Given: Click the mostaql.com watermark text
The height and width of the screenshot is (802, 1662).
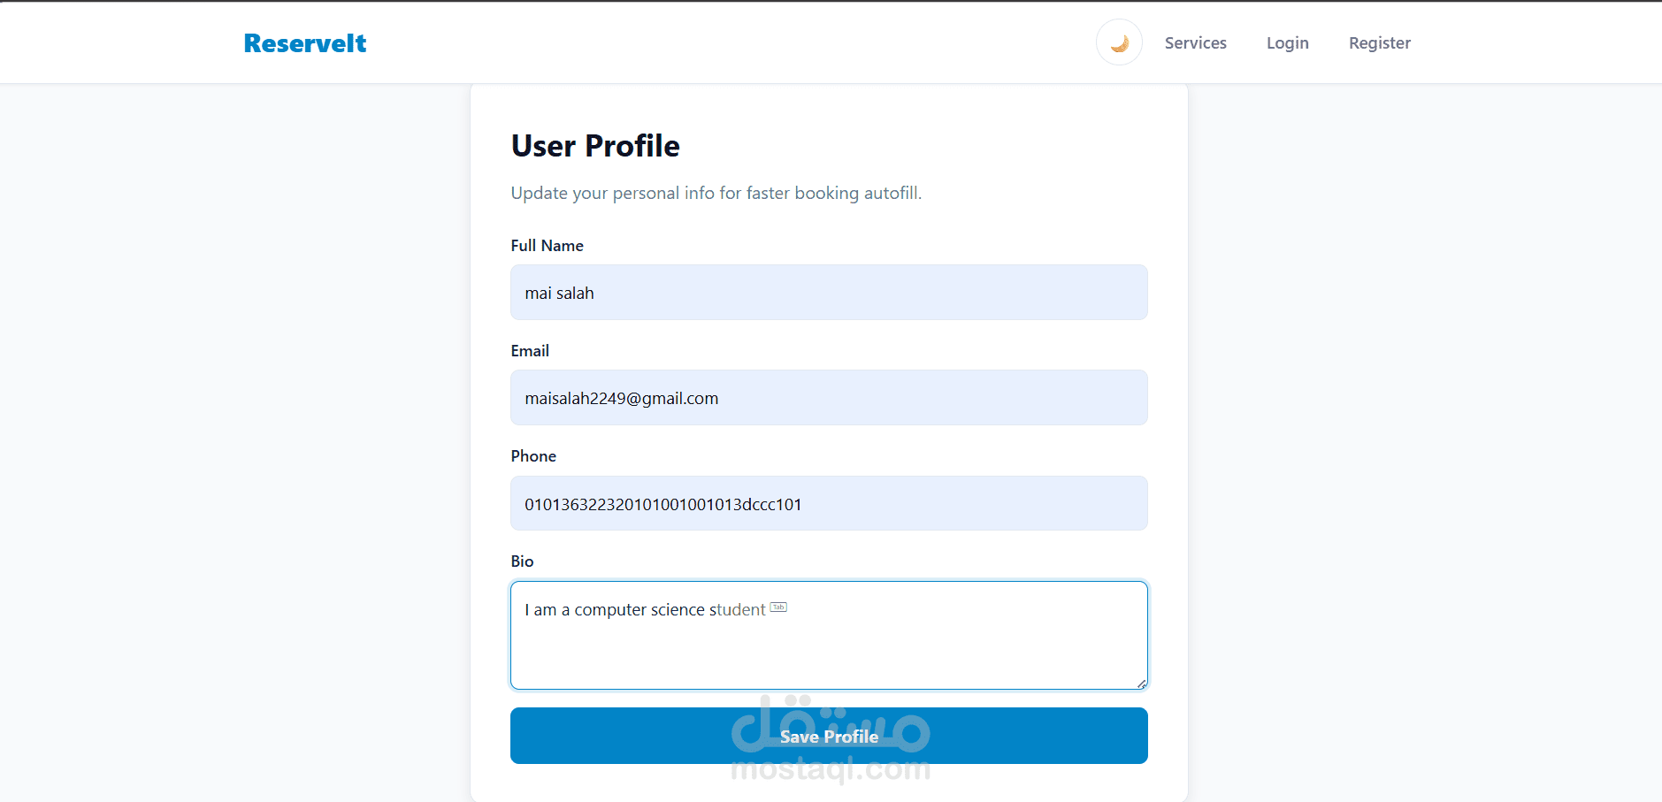Looking at the screenshot, I should pyautogui.click(x=831, y=769).
